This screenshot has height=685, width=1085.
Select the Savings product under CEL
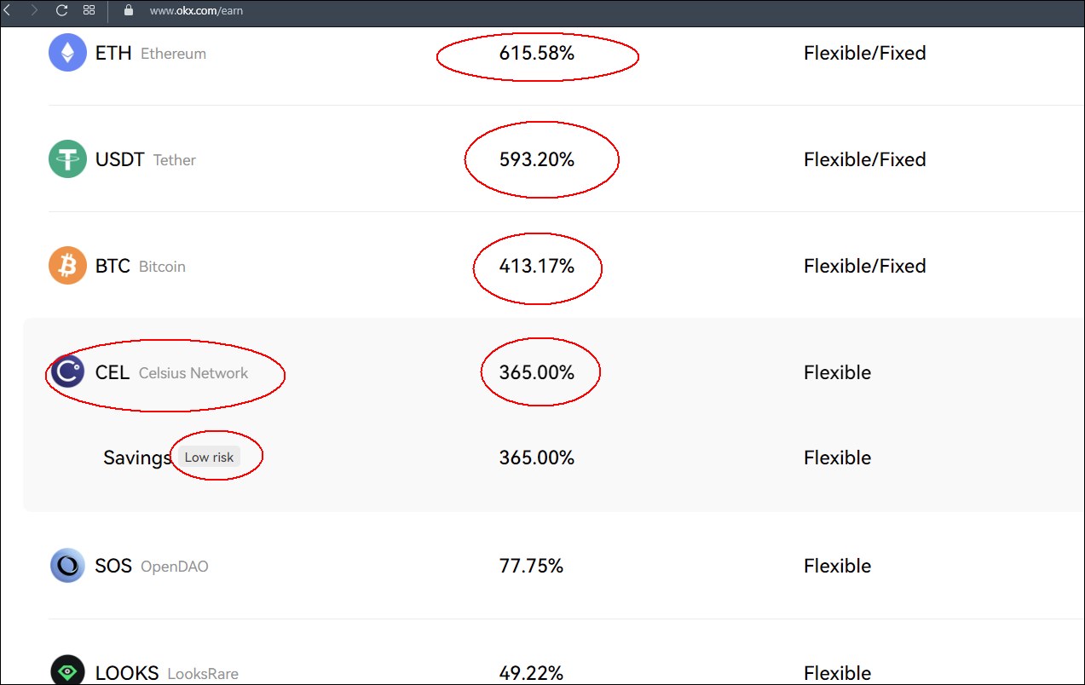(x=137, y=458)
